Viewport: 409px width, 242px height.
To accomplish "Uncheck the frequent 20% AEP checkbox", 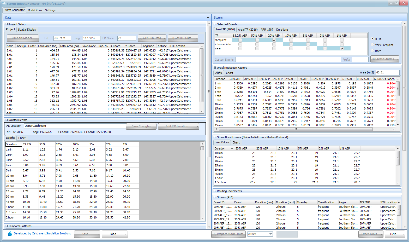I will [x=274, y=40].
